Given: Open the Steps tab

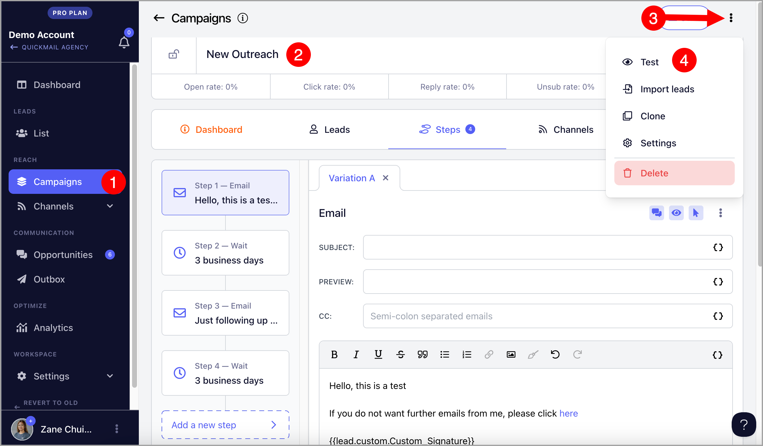Looking at the screenshot, I should (447, 129).
